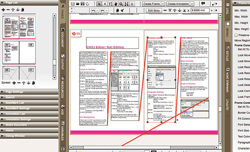Click the Move down arrow beside Edit Story
The image size is (250, 152).
point(180,10)
